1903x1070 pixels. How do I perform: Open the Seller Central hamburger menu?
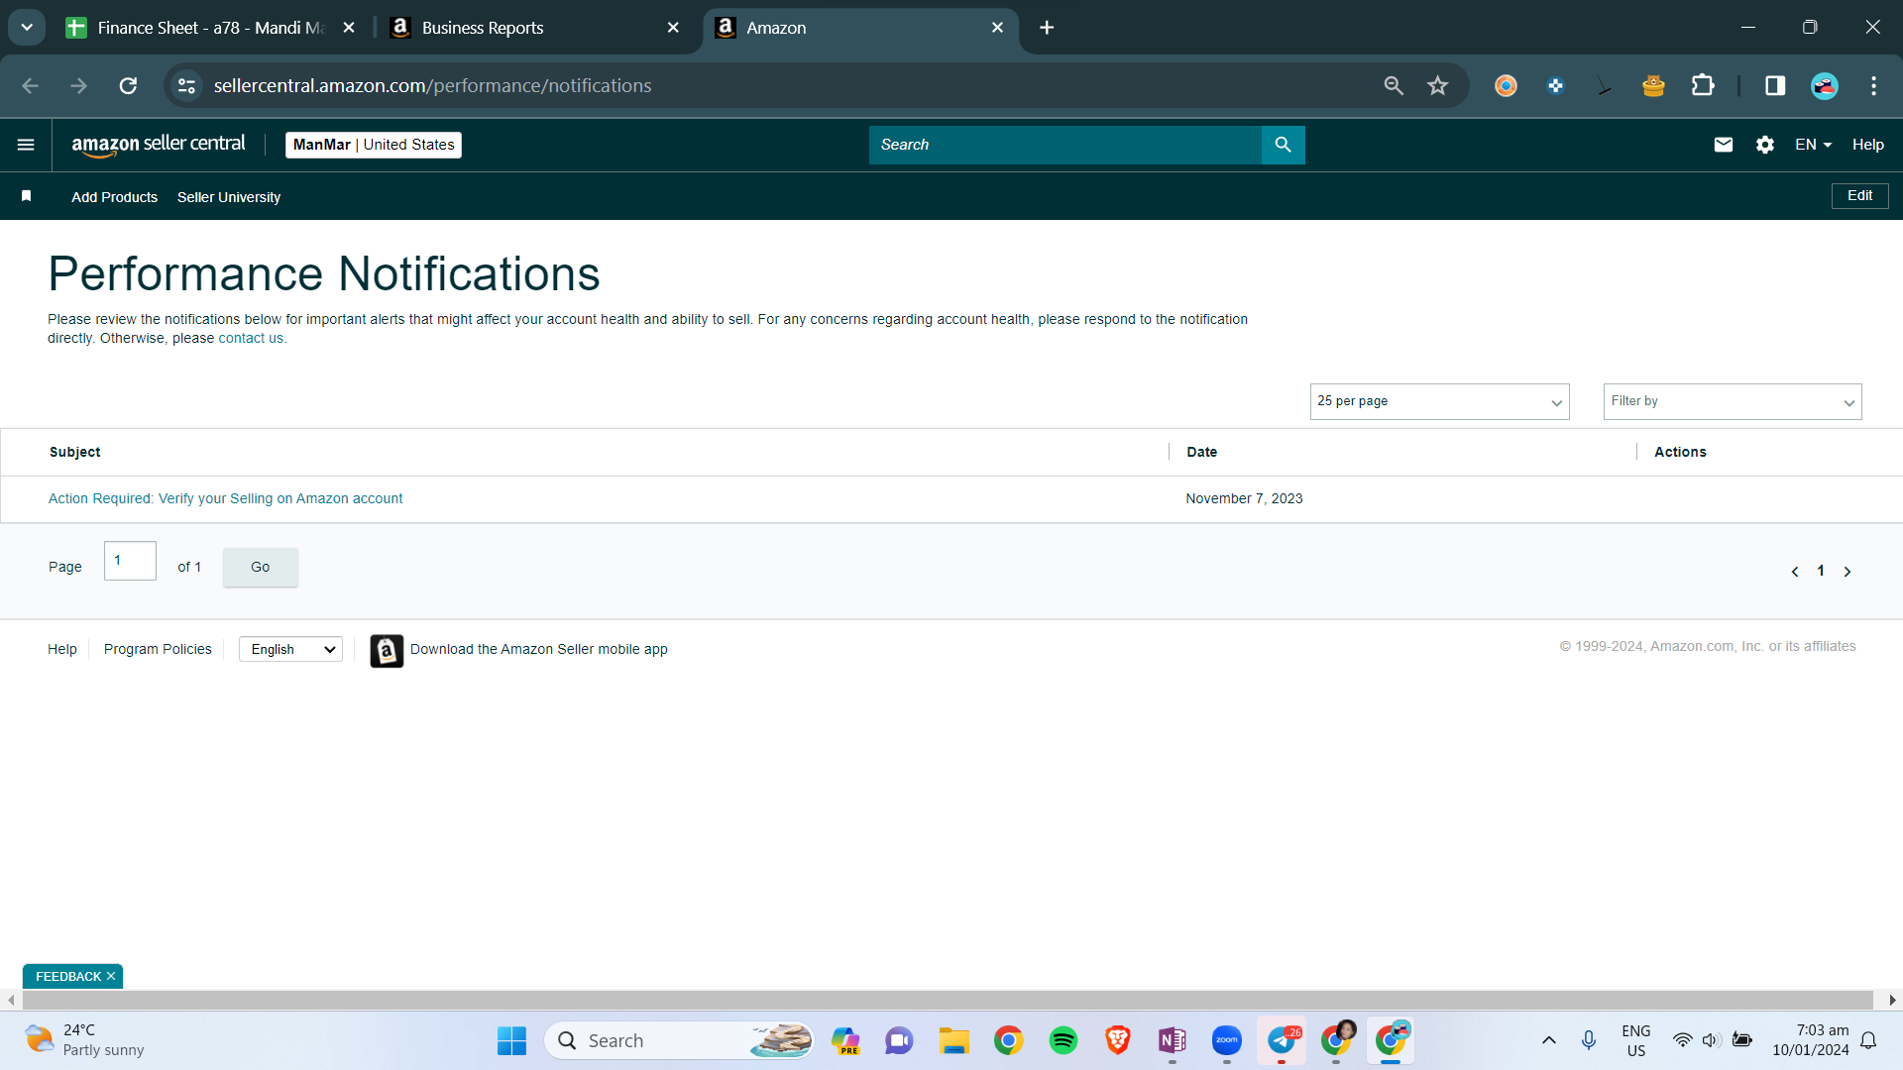point(26,145)
